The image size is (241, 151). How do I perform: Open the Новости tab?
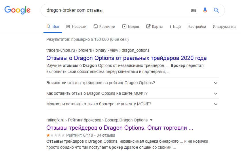76,26
